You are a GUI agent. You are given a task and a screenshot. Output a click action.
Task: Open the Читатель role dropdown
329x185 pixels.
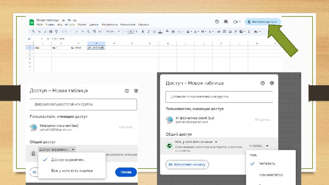click(x=259, y=146)
